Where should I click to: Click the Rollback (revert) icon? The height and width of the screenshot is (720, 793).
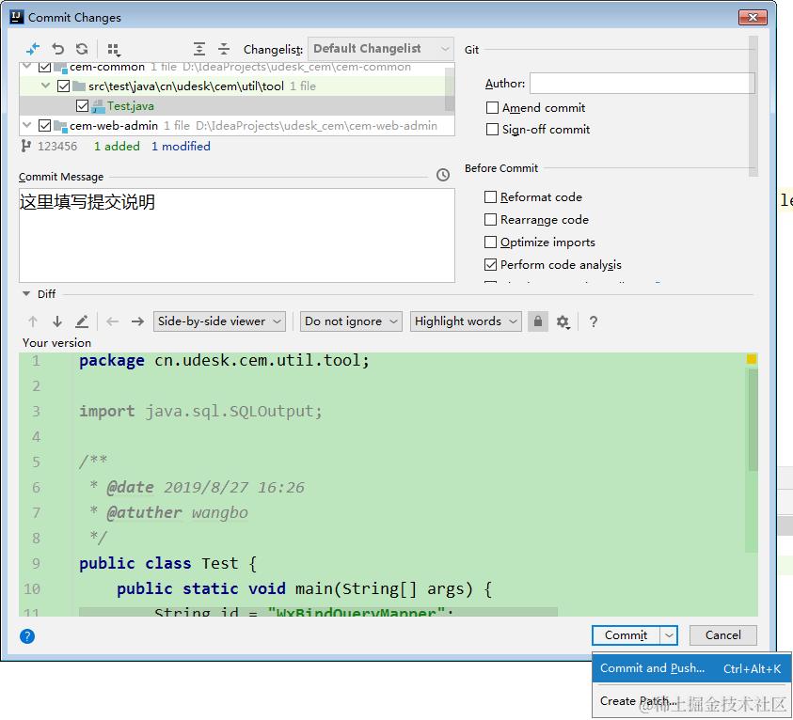[x=57, y=49]
